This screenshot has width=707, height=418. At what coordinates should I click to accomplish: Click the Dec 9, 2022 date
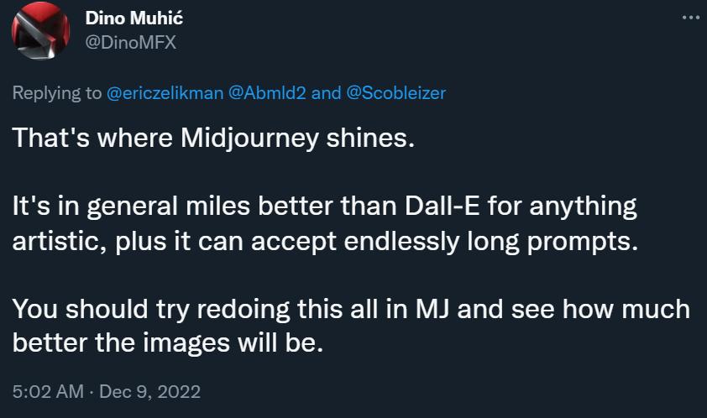(x=148, y=391)
